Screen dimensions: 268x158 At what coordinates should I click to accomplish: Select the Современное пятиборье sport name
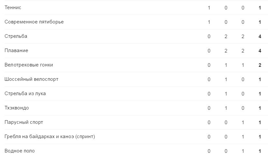34,22
